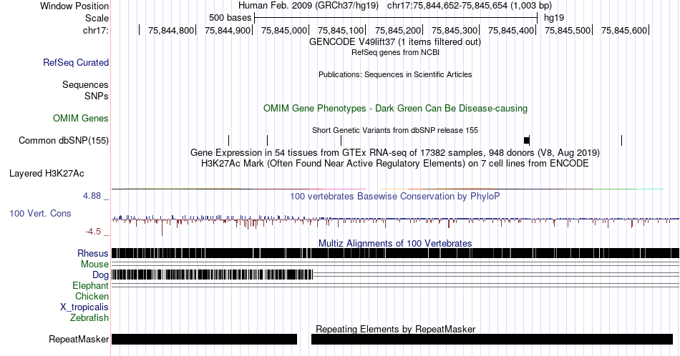This screenshot has height=356, width=680.
Task: Click the SNPs track label
Action: [x=97, y=96]
